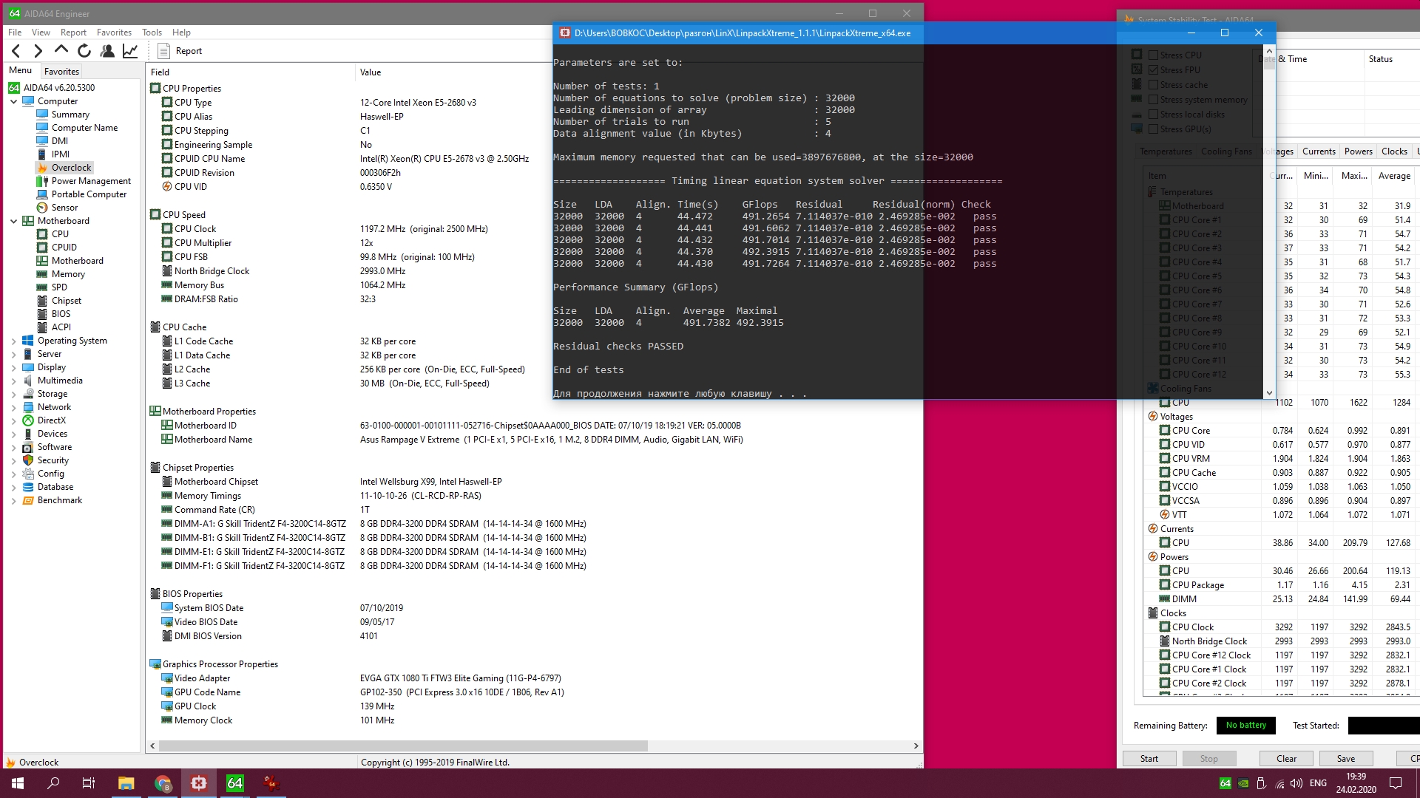Switch to the Clocks tab
Image resolution: width=1420 pixels, height=798 pixels.
tap(1394, 151)
